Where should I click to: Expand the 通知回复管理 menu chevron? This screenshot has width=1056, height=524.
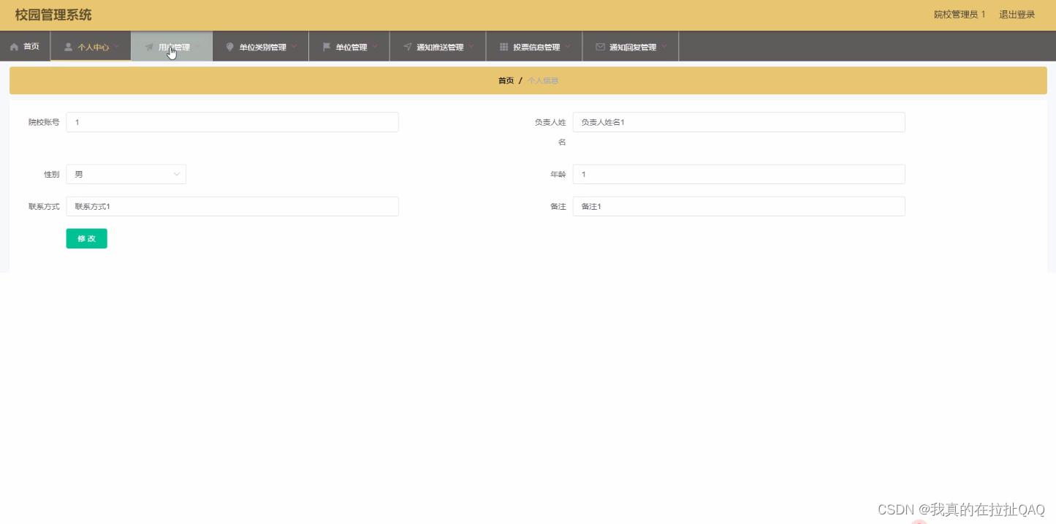pyautogui.click(x=664, y=47)
